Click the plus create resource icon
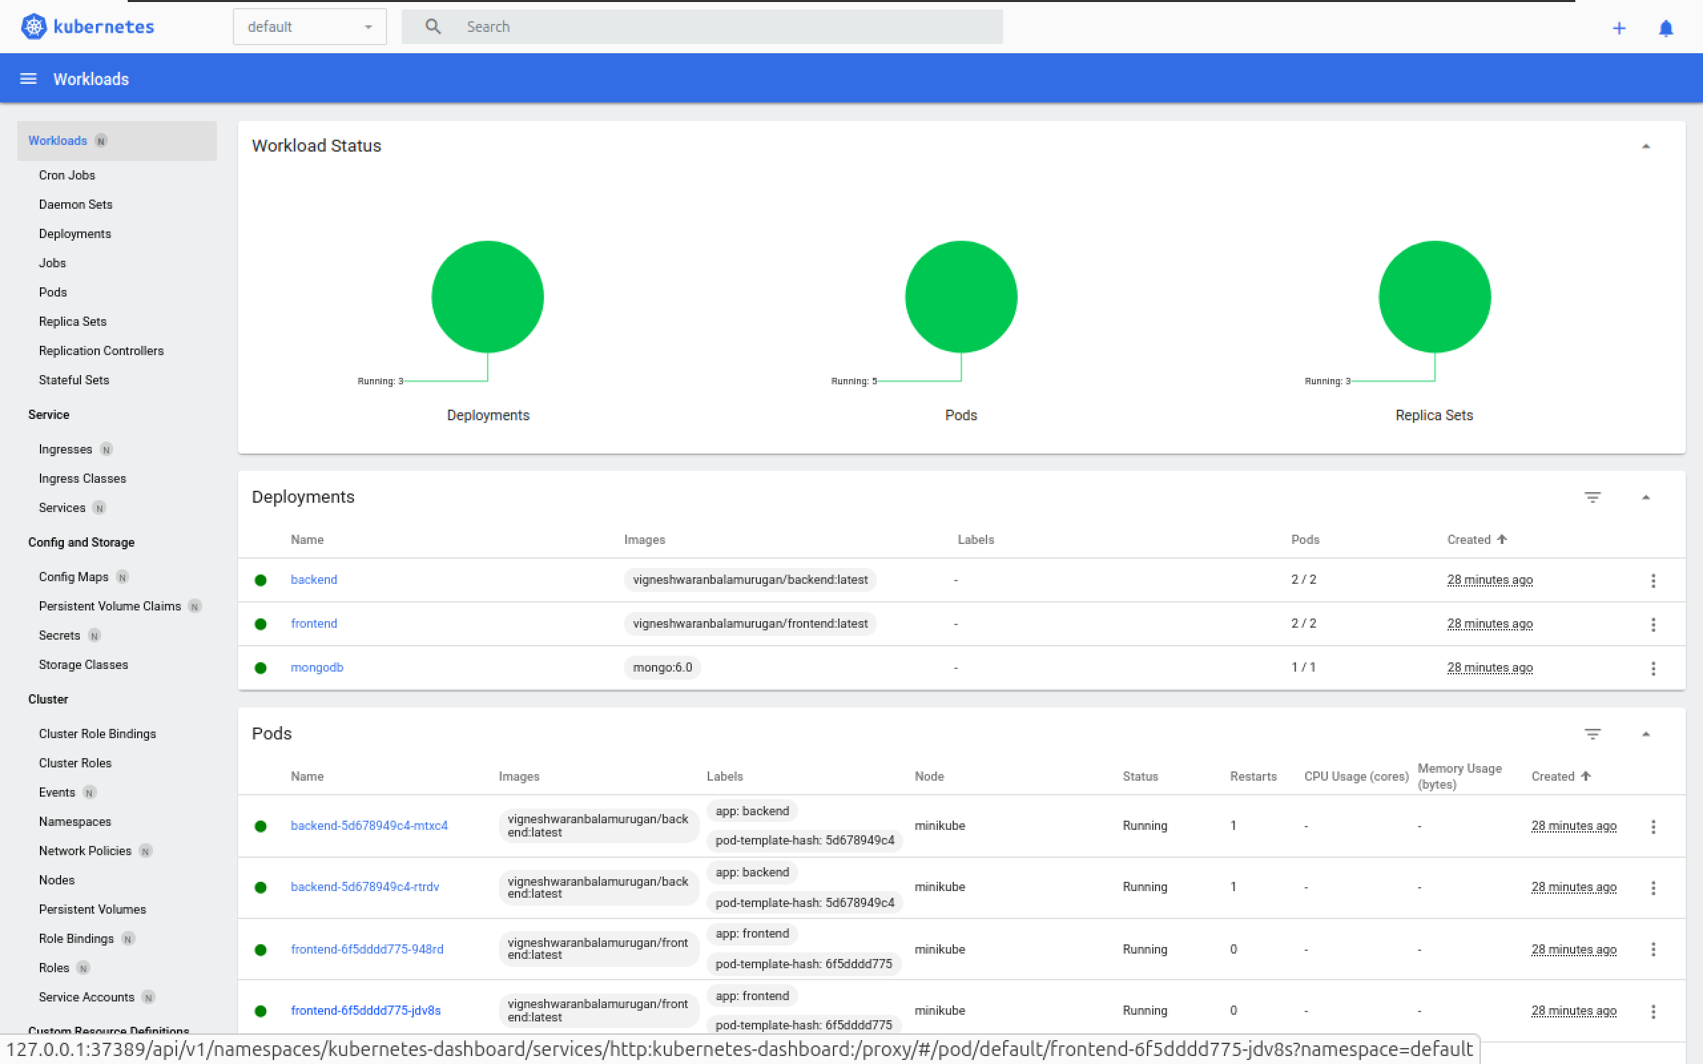The image size is (1703, 1064). (x=1619, y=28)
